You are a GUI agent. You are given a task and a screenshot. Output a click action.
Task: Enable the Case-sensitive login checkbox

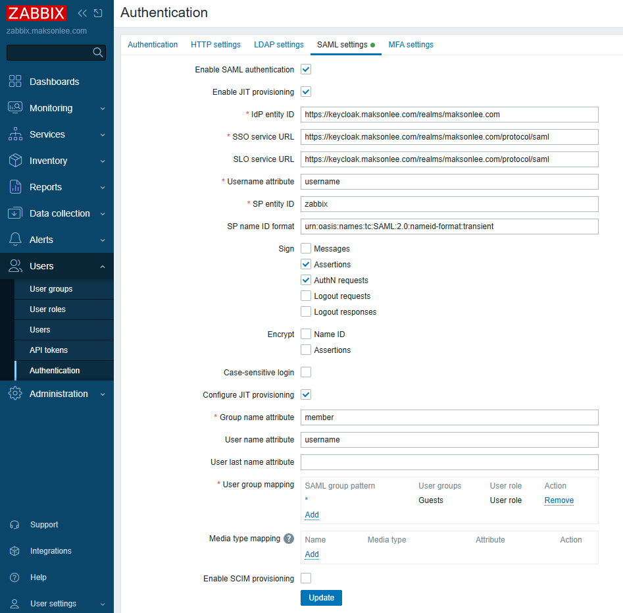coord(306,372)
